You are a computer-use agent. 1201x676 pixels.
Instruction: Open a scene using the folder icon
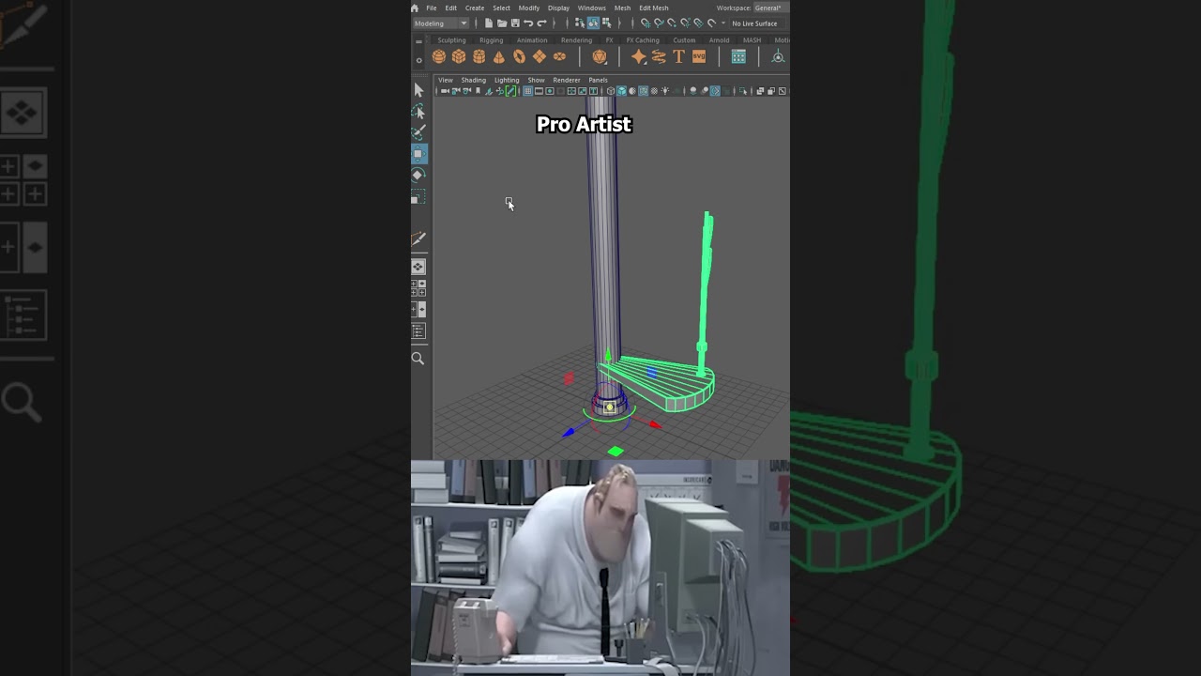point(502,23)
